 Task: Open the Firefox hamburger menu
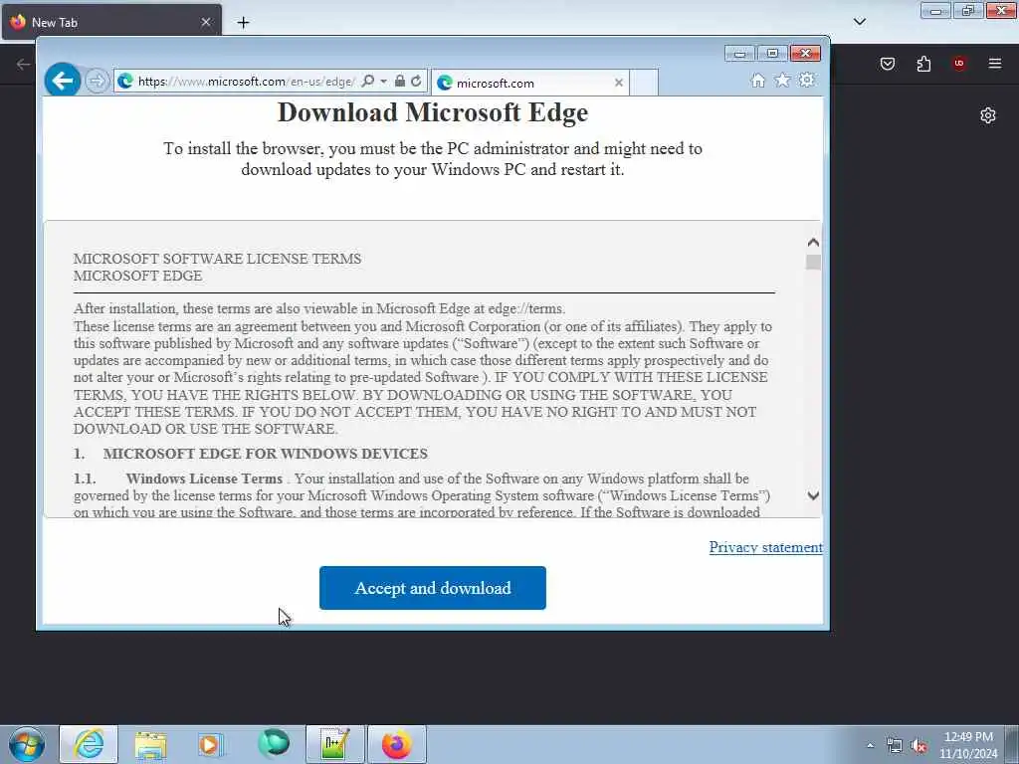pos(995,64)
